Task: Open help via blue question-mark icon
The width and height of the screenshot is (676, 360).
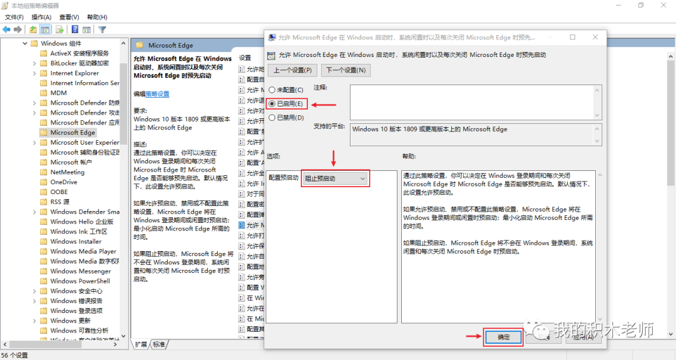Action: [74, 29]
